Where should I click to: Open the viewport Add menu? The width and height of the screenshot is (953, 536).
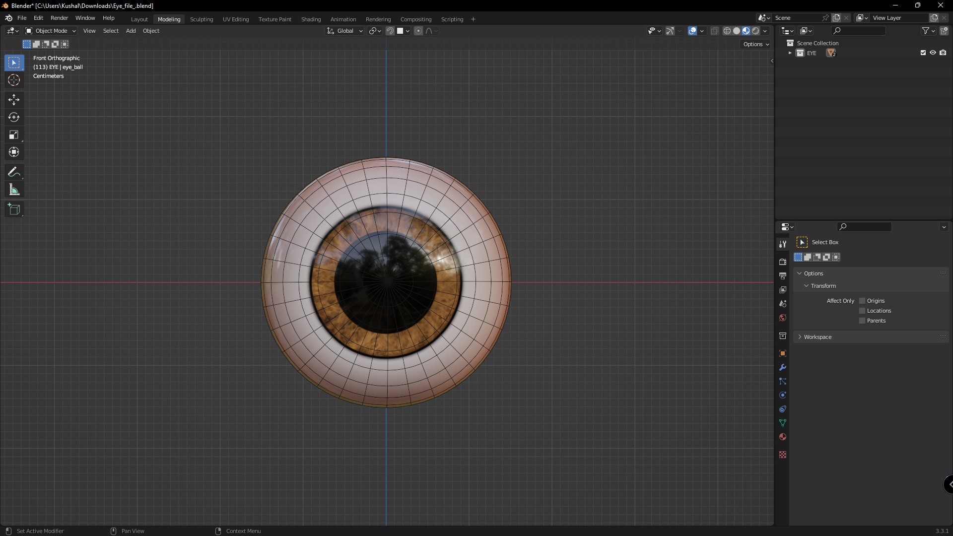131,31
